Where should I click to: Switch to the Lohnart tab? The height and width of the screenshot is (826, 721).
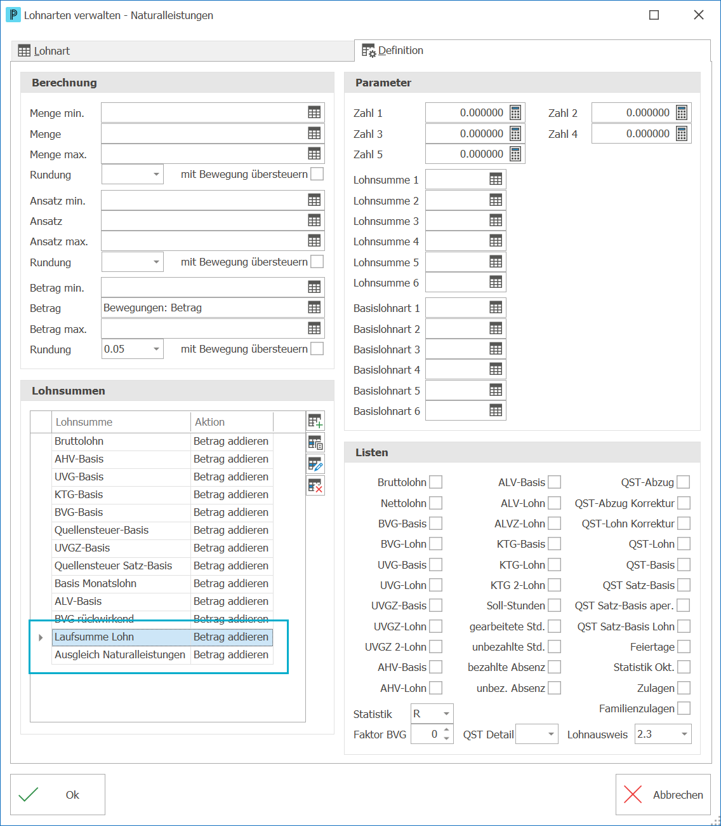click(x=182, y=51)
